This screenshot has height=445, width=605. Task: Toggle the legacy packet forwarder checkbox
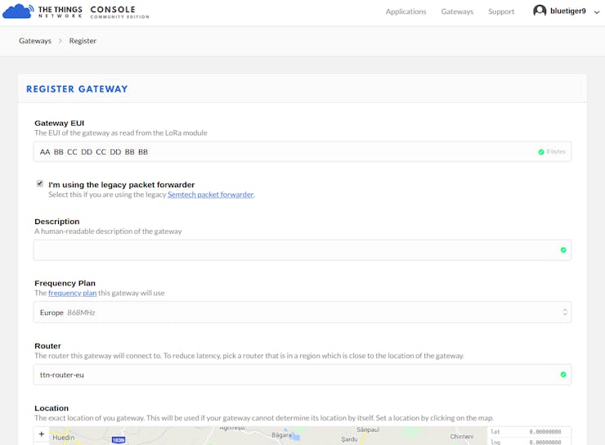tap(40, 183)
